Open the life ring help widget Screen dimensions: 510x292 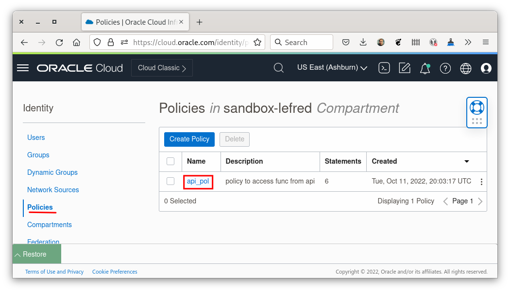click(x=476, y=108)
